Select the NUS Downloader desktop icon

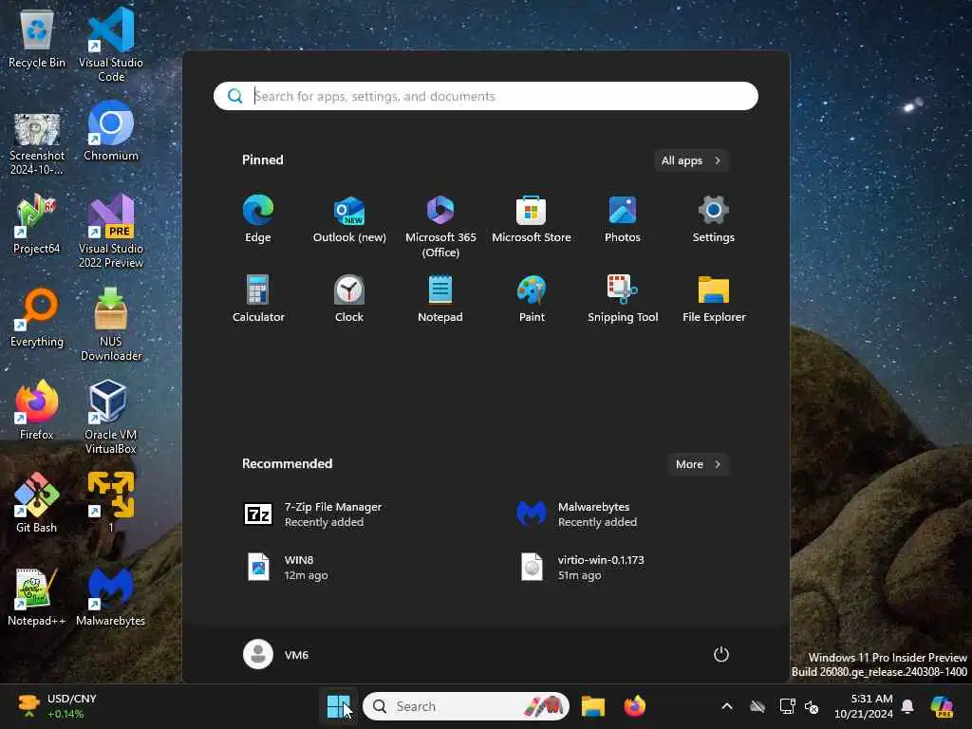pos(111,324)
